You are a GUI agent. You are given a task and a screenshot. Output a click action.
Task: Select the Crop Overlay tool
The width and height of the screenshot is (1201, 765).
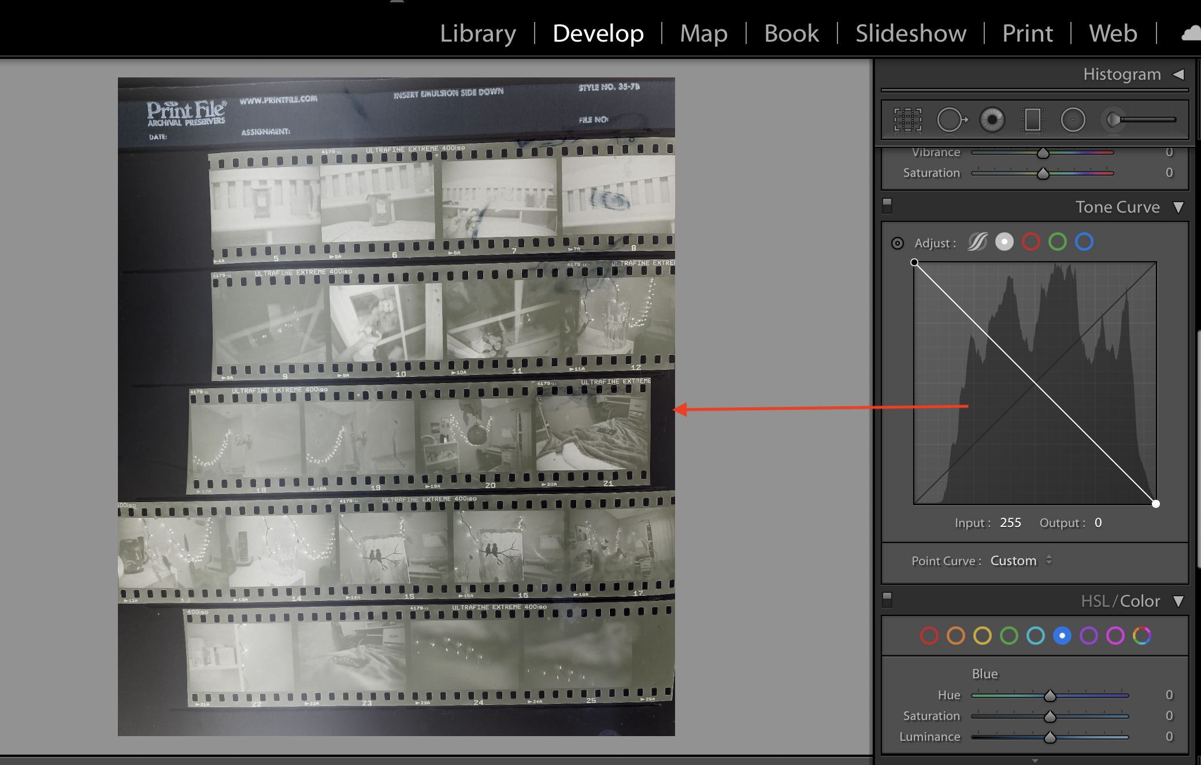907,120
